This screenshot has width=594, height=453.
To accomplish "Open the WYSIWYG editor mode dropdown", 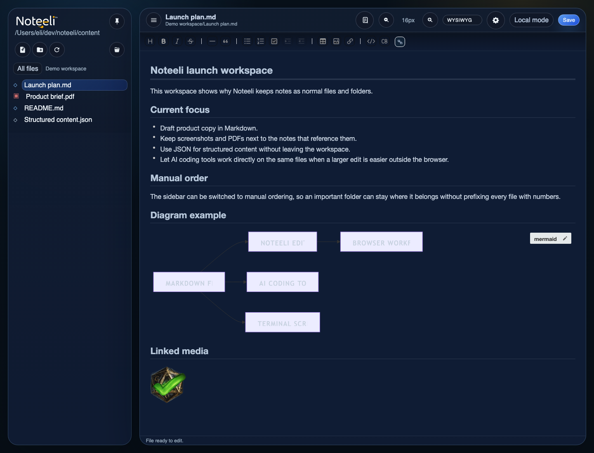I will (x=462, y=20).
